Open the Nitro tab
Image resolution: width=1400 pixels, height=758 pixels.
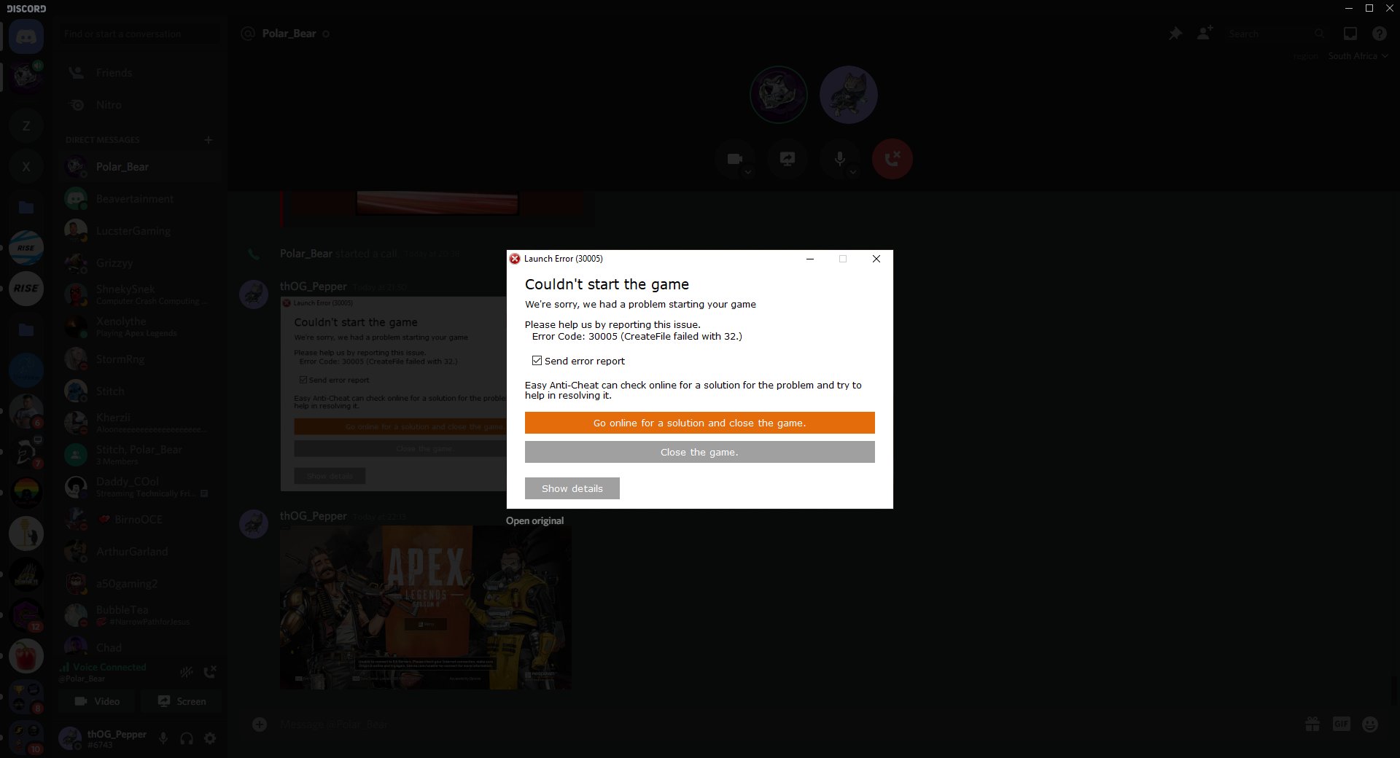coord(139,105)
